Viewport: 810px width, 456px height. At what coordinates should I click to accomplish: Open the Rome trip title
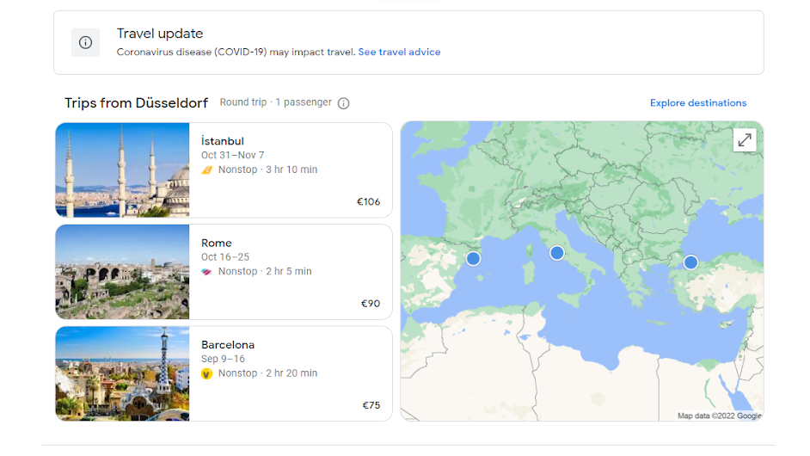pyautogui.click(x=217, y=243)
